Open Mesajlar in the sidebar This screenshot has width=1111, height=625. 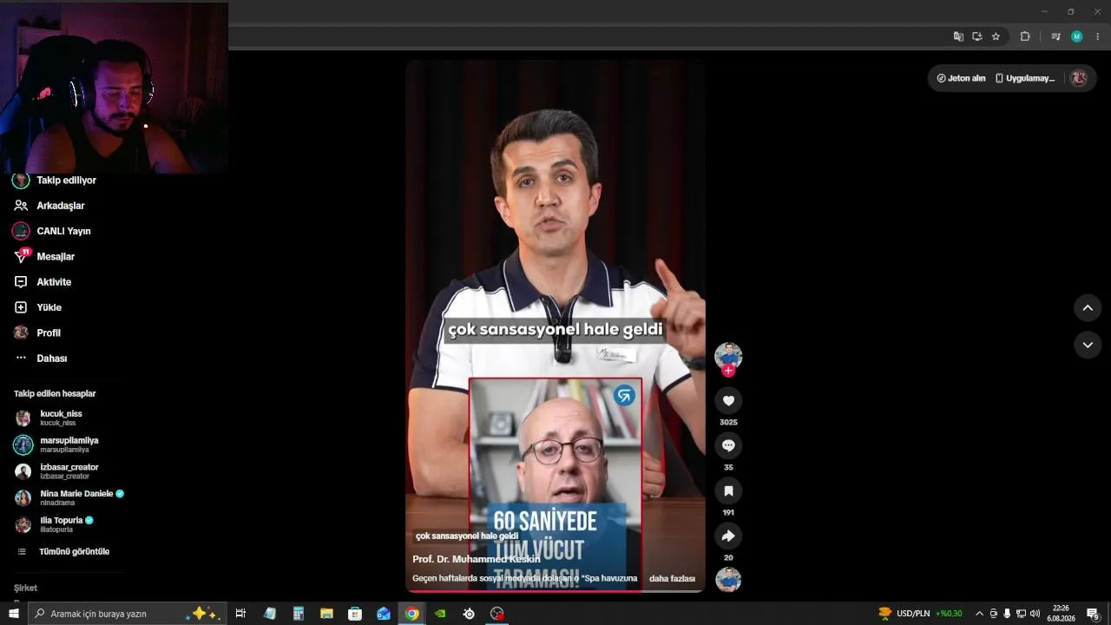[x=56, y=257]
